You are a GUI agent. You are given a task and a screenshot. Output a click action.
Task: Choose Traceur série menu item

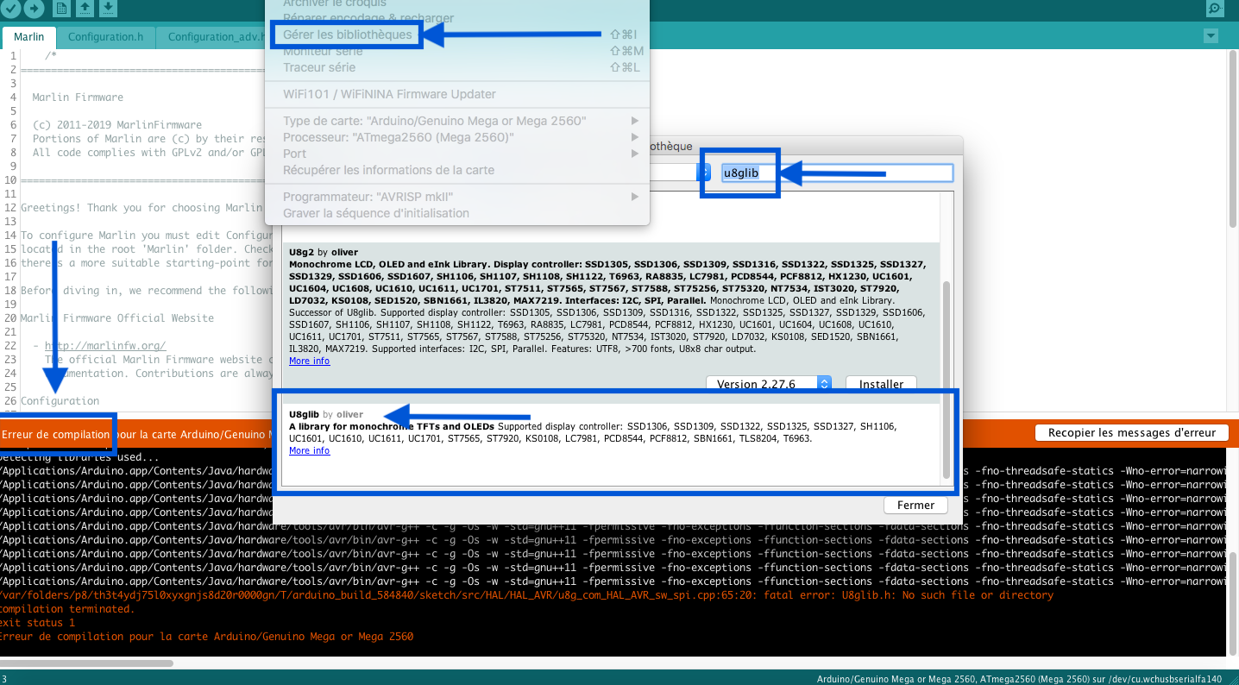[x=319, y=67]
